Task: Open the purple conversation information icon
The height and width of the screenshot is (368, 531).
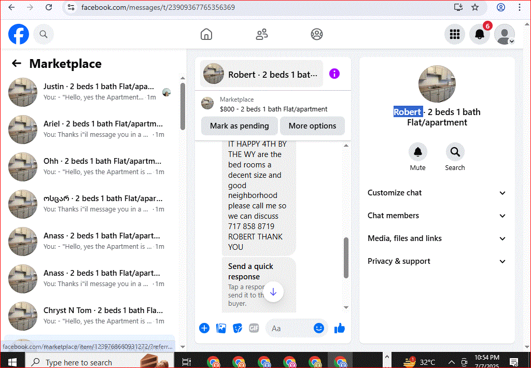Action: (334, 74)
